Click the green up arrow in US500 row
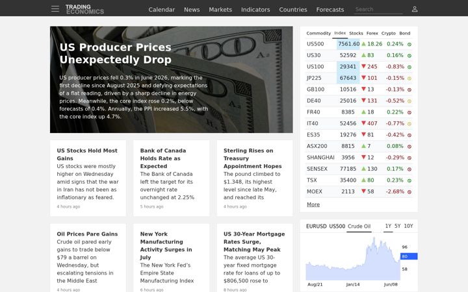The height and width of the screenshot is (292, 468). (x=363, y=44)
